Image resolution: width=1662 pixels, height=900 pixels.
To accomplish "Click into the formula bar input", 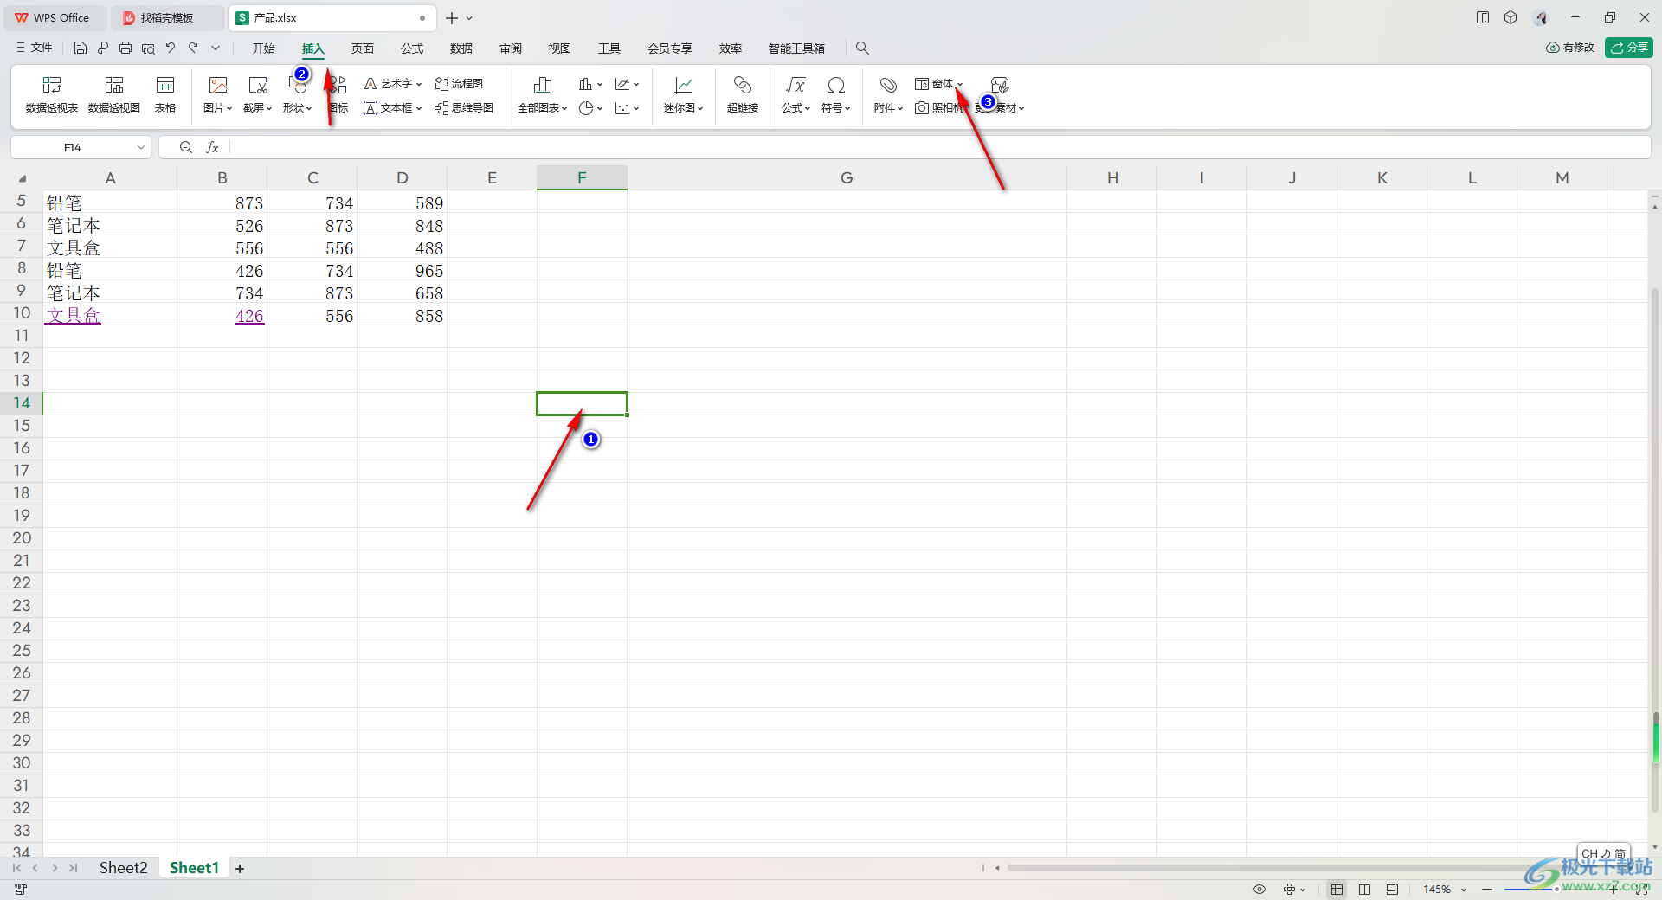I will (x=939, y=148).
